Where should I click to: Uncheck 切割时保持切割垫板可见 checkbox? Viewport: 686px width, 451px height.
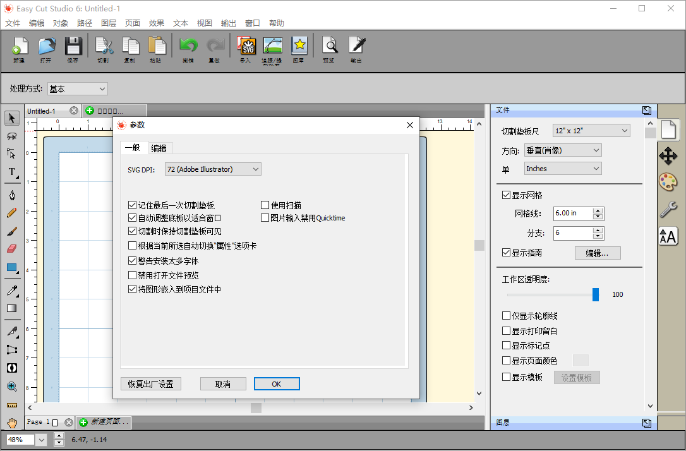coord(132,231)
